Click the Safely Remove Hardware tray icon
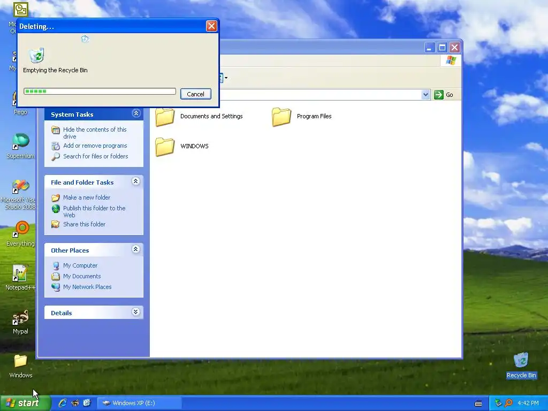The image size is (548, 411). (498, 403)
